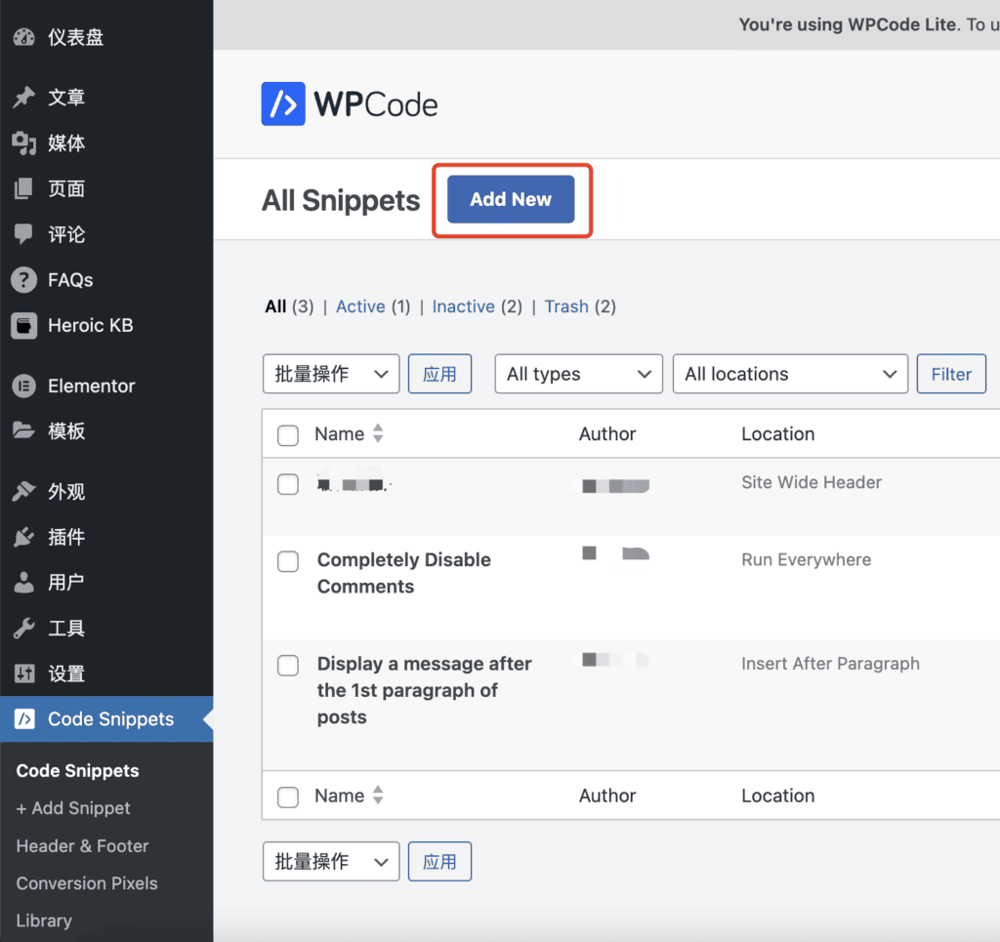Viewport: 1000px width, 942px height.
Task: Sort by Name using top header arrows
Action: [x=378, y=433]
